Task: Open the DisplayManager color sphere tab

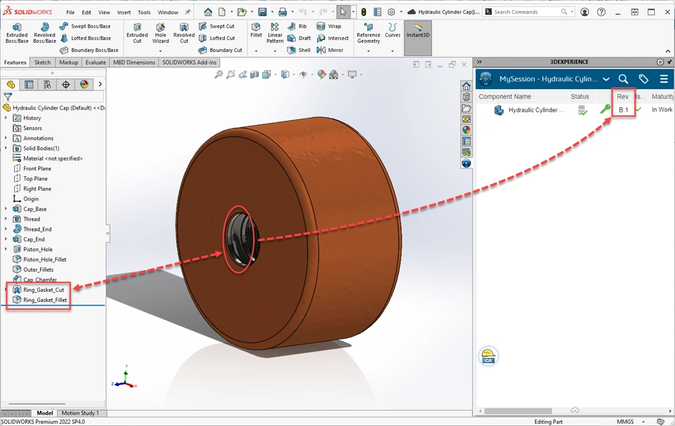Action: 84,85
